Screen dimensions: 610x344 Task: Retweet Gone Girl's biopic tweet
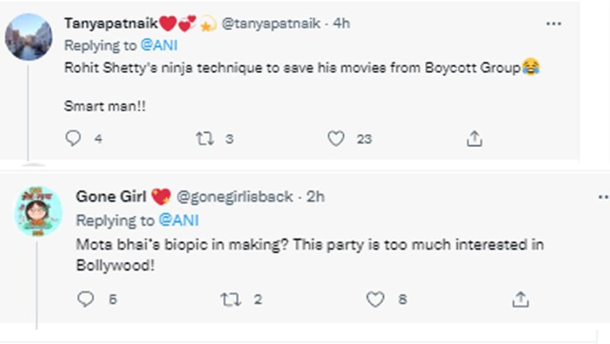tap(231, 299)
